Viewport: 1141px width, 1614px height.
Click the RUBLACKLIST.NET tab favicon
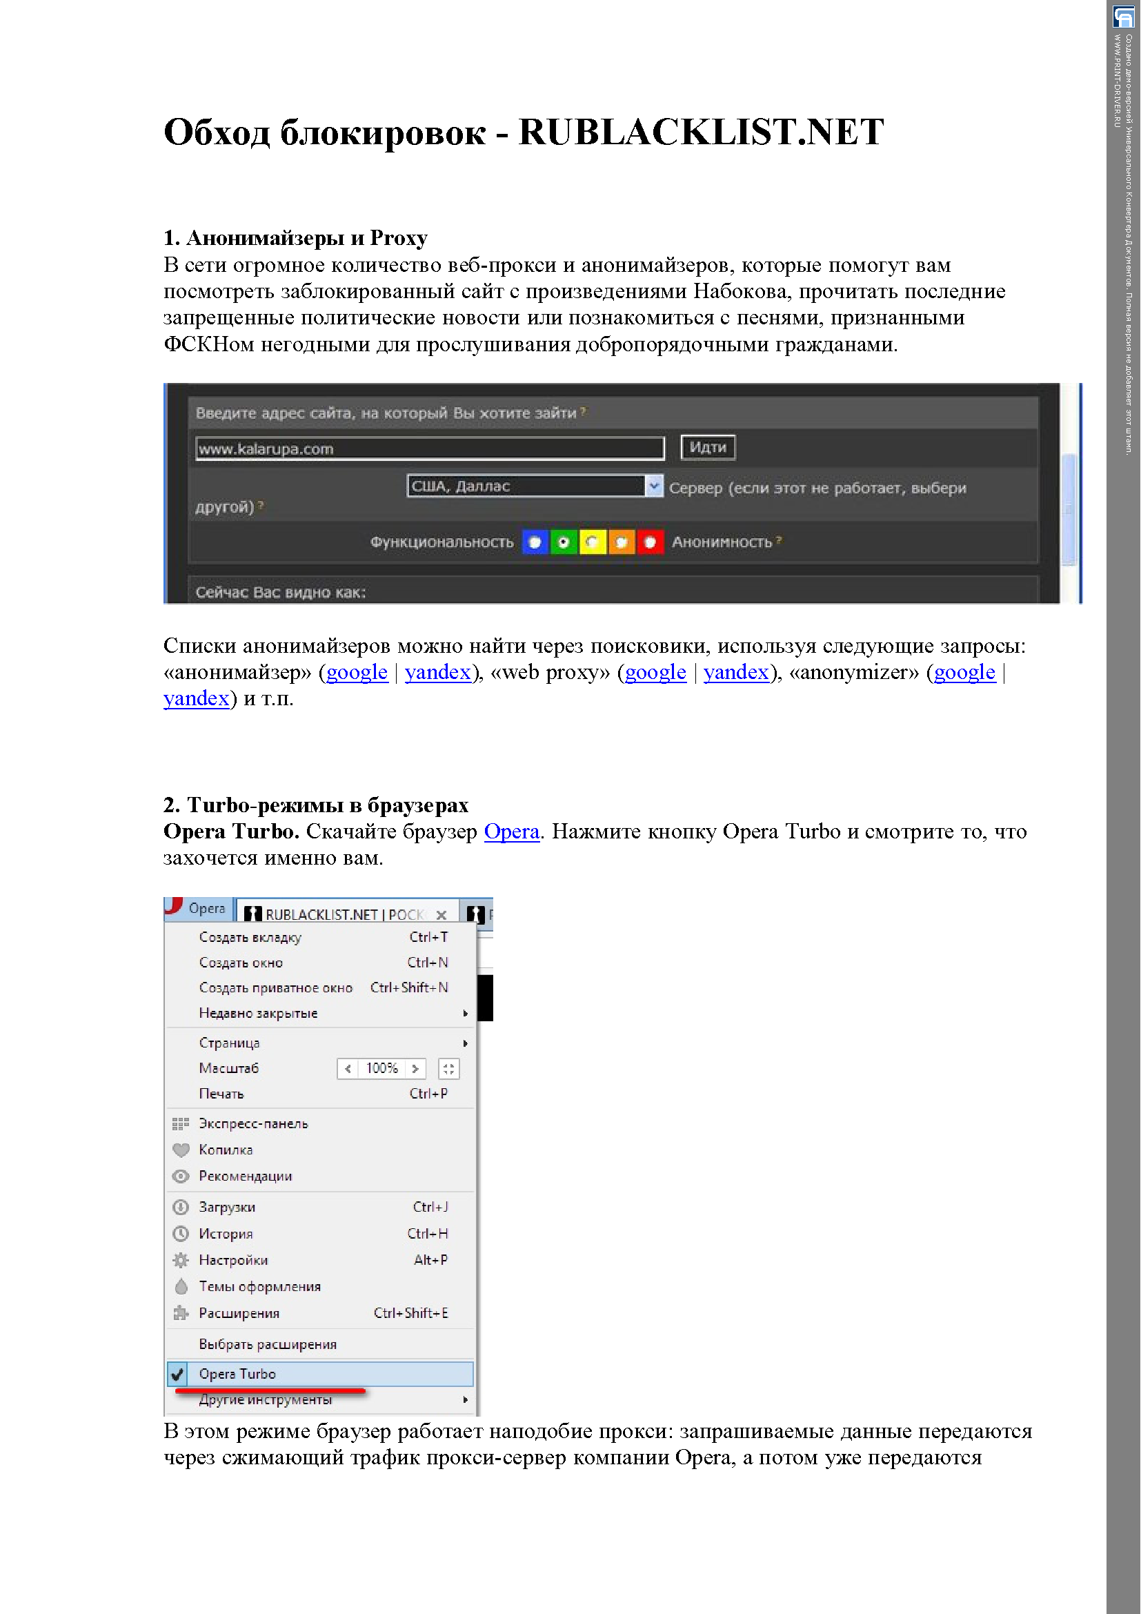252,914
